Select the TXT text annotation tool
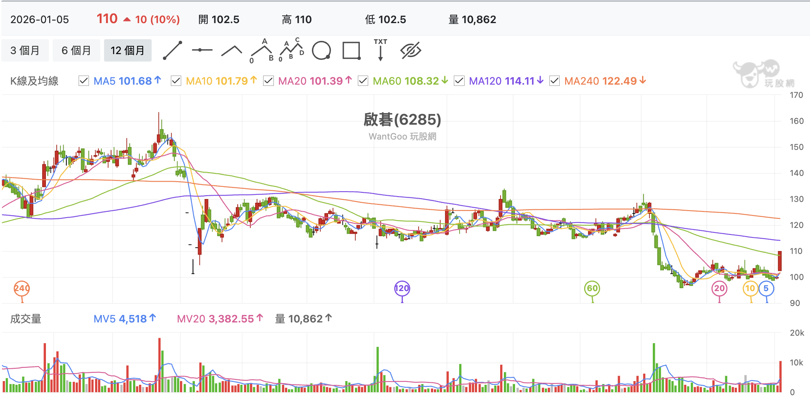 (x=381, y=50)
